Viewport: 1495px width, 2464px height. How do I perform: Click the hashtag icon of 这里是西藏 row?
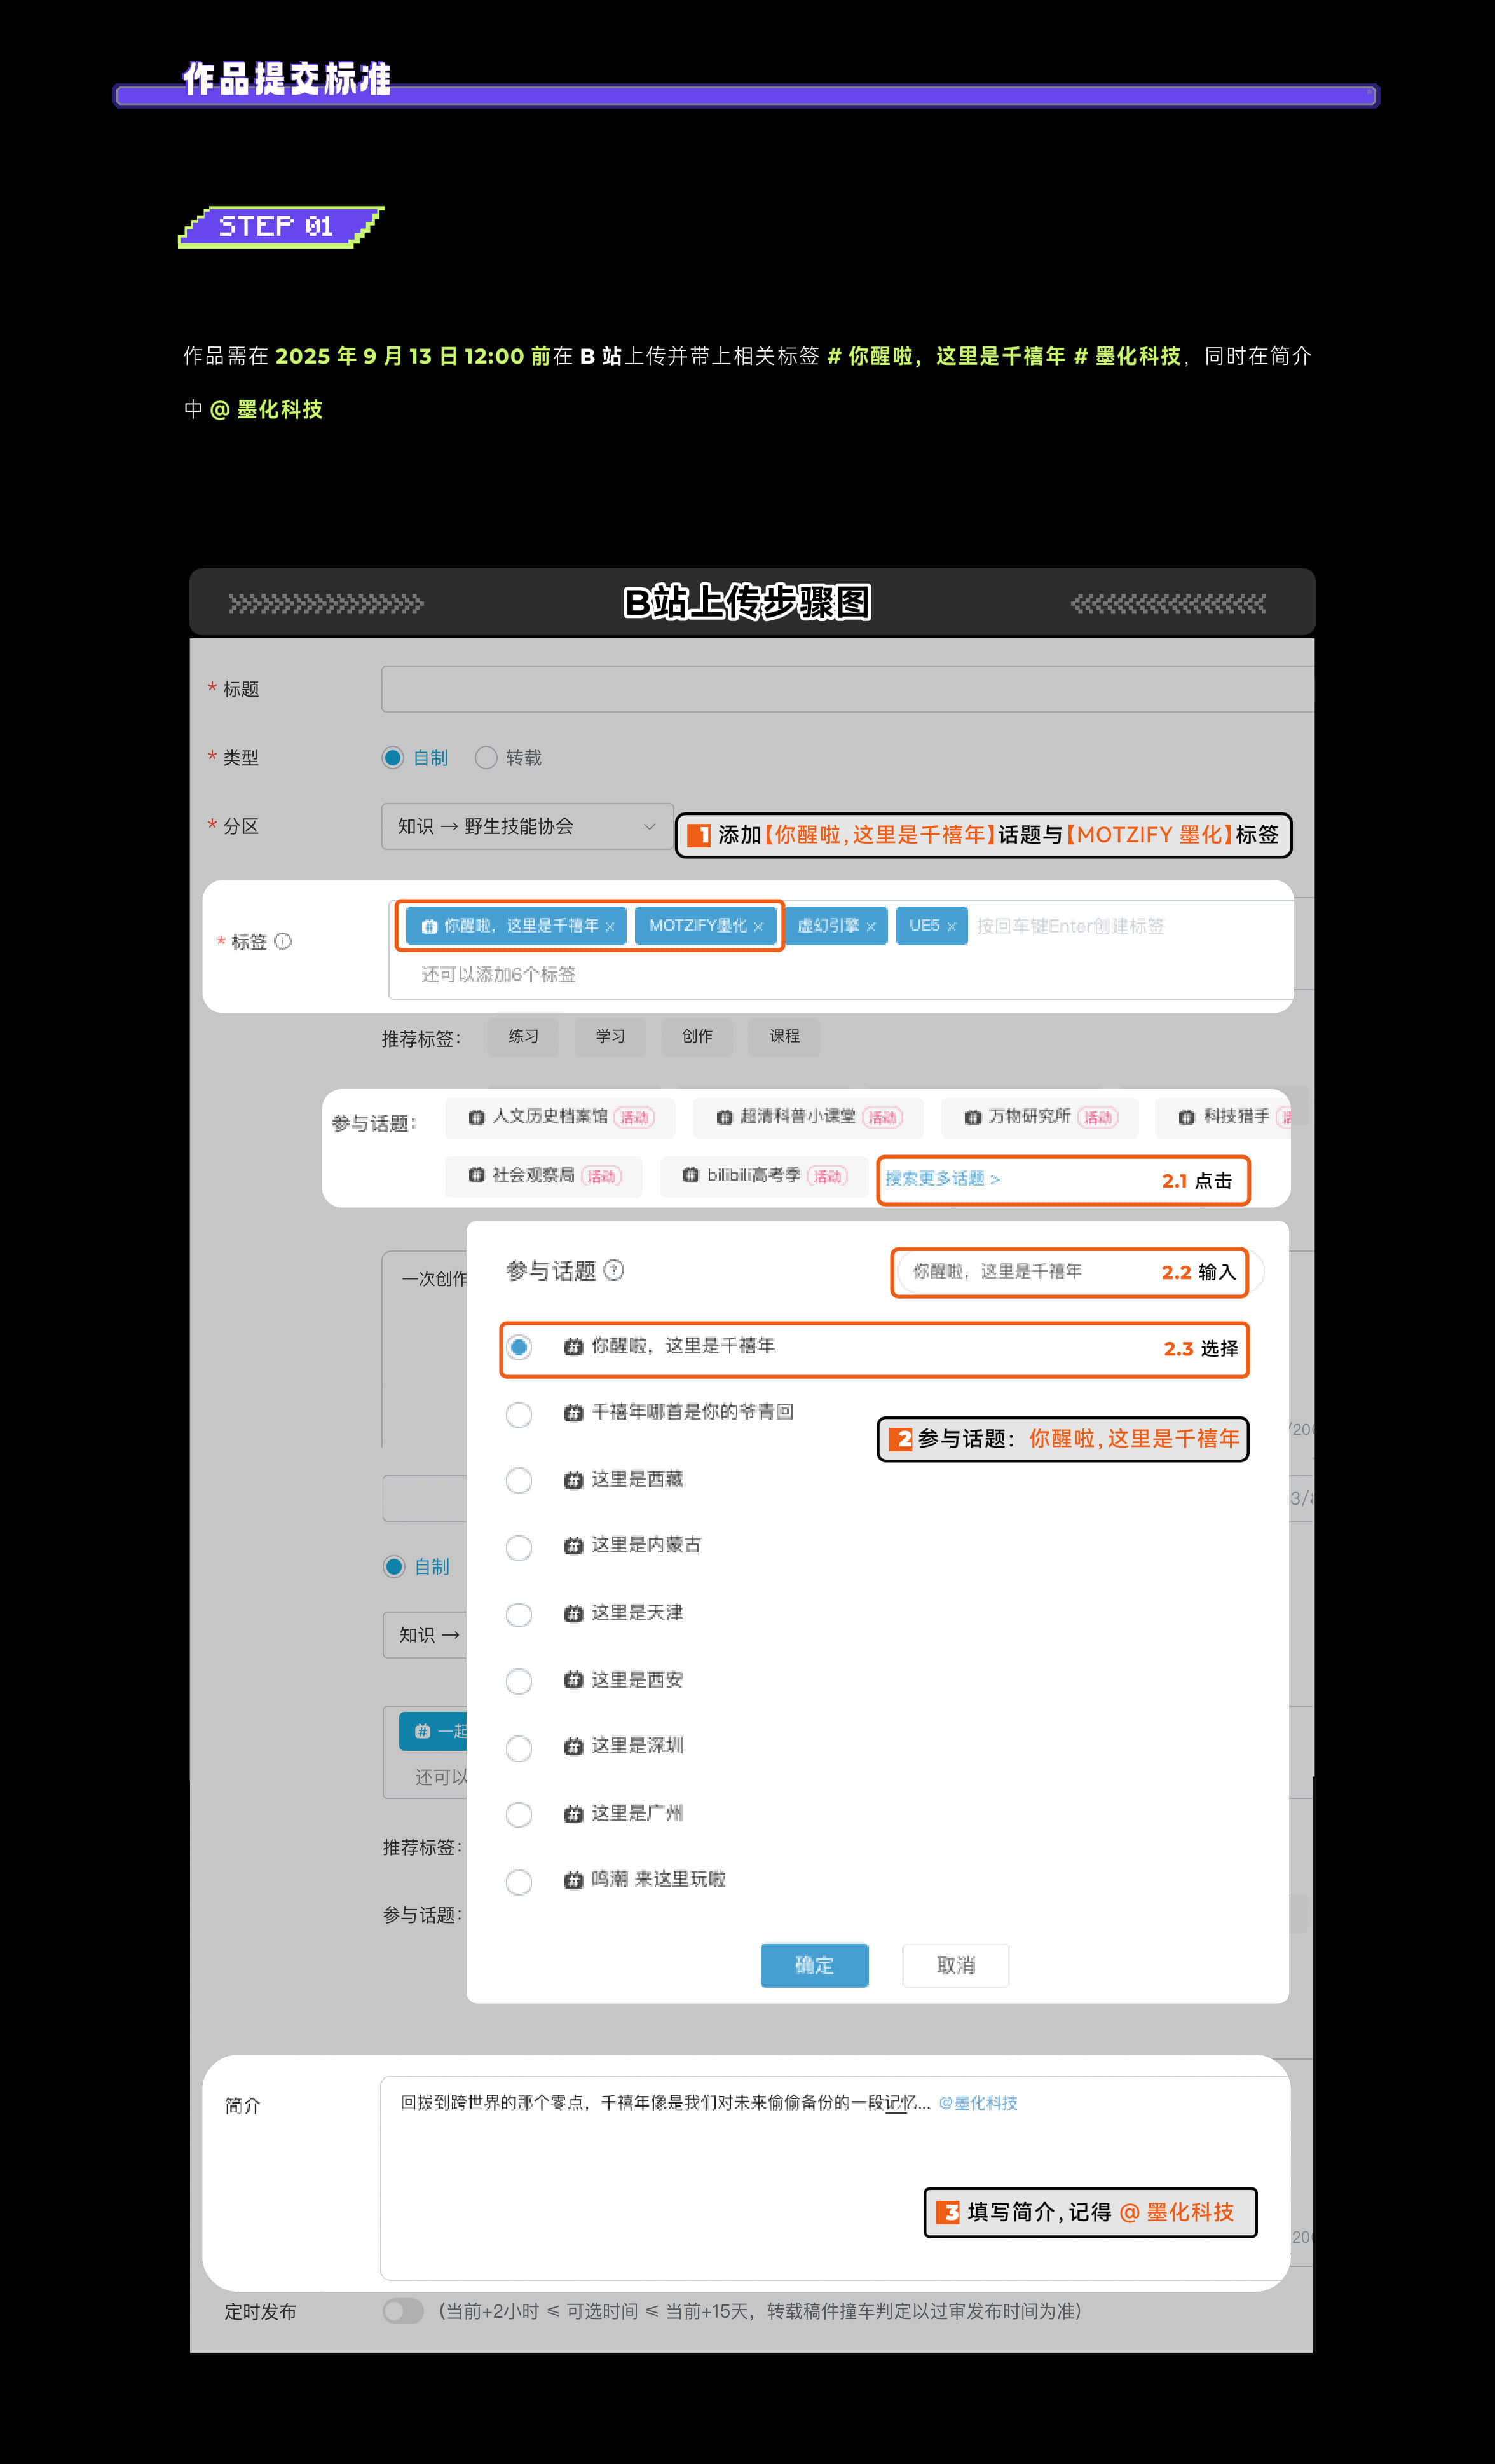pyautogui.click(x=573, y=1480)
